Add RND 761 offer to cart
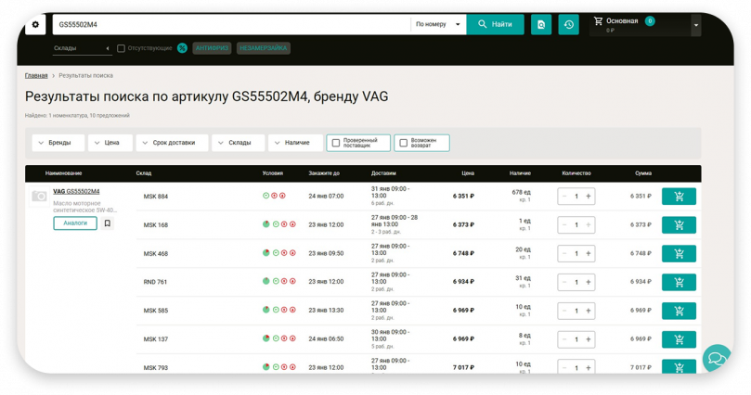The image size is (751, 395). coord(679,282)
